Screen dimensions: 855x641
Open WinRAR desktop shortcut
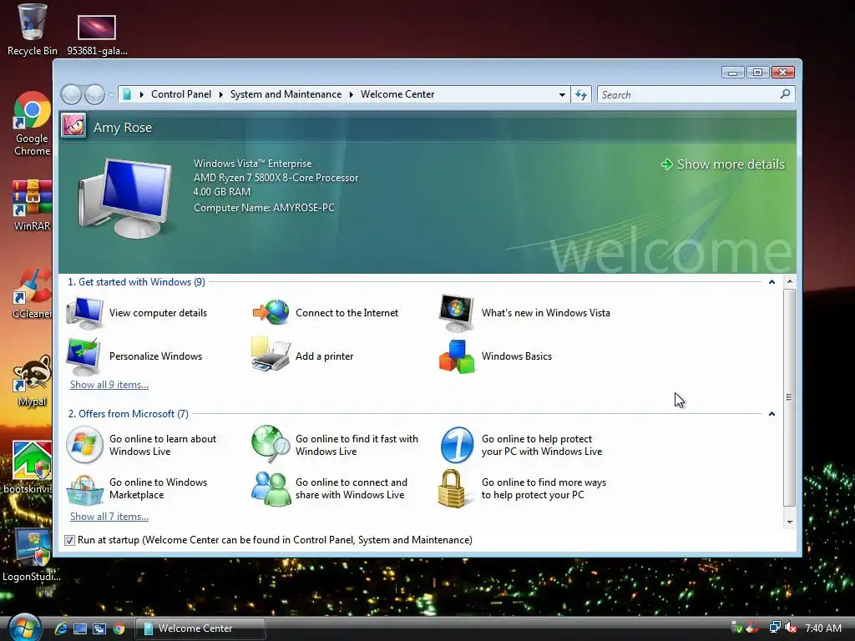click(x=33, y=205)
